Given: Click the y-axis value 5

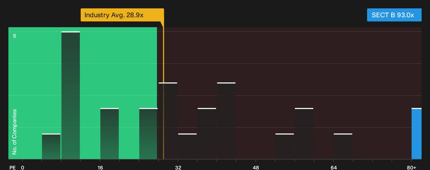Looking at the screenshot, I should coord(15,36).
